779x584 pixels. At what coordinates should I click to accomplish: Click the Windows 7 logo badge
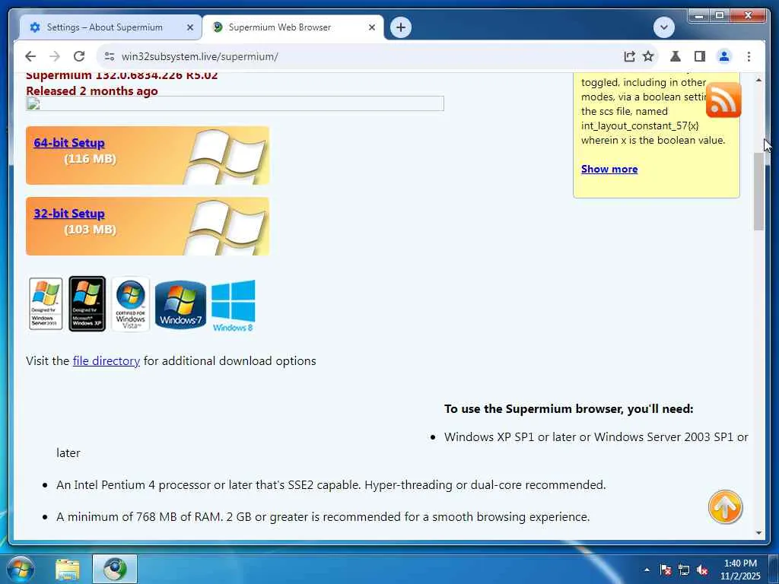tap(180, 304)
